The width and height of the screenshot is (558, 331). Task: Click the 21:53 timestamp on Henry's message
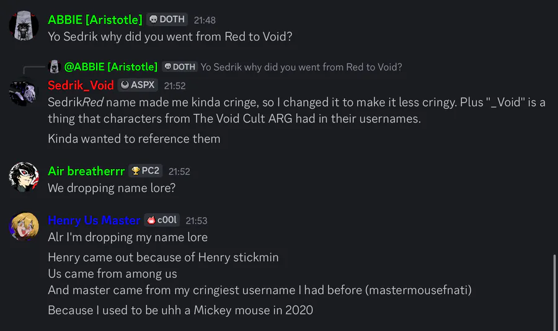click(197, 221)
